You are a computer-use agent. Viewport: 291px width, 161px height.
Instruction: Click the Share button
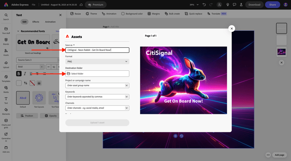(272, 5)
